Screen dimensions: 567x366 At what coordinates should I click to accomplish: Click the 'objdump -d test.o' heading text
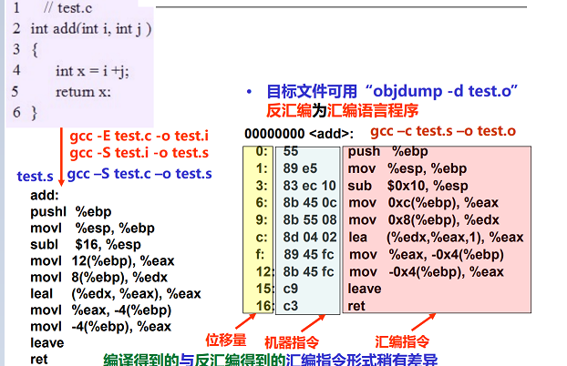click(x=441, y=91)
